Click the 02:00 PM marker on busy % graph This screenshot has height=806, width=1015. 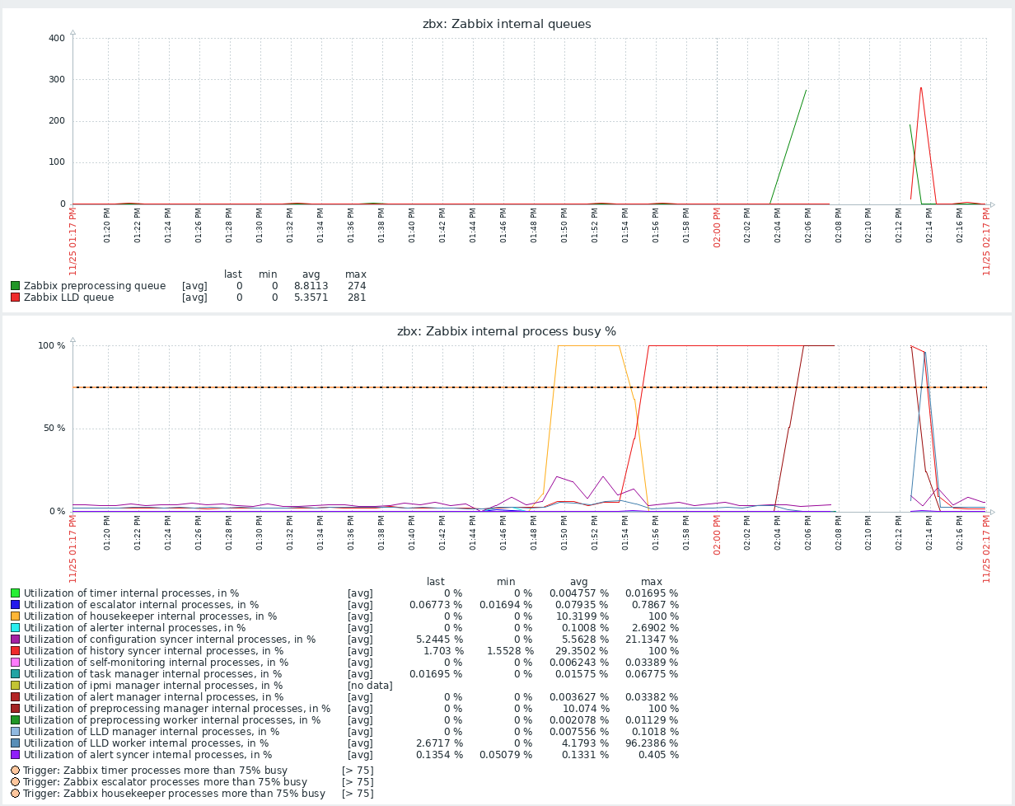pyautogui.click(x=717, y=536)
